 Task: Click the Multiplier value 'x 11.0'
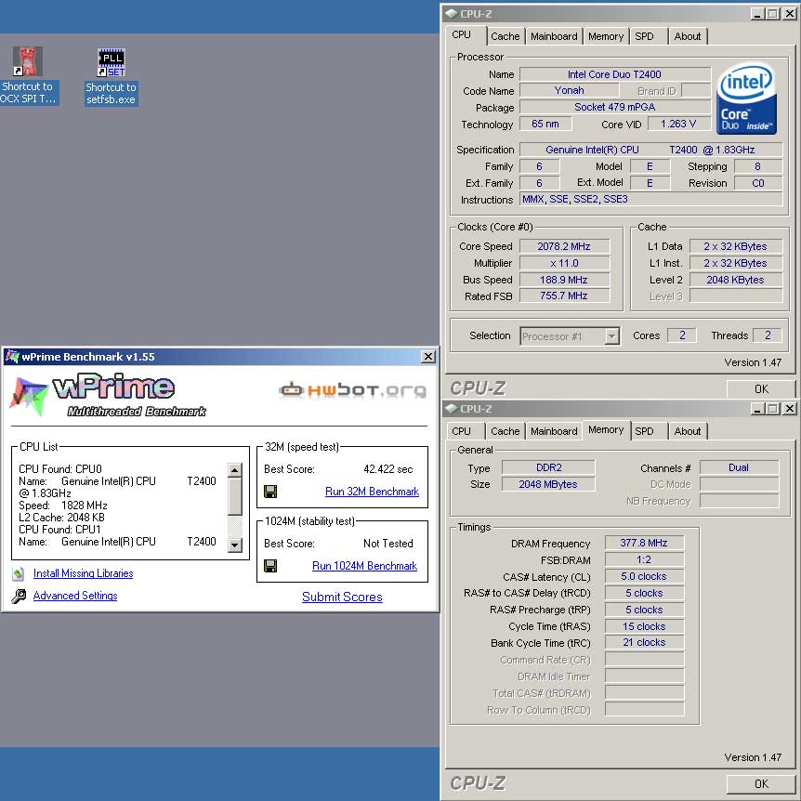click(x=564, y=263)
